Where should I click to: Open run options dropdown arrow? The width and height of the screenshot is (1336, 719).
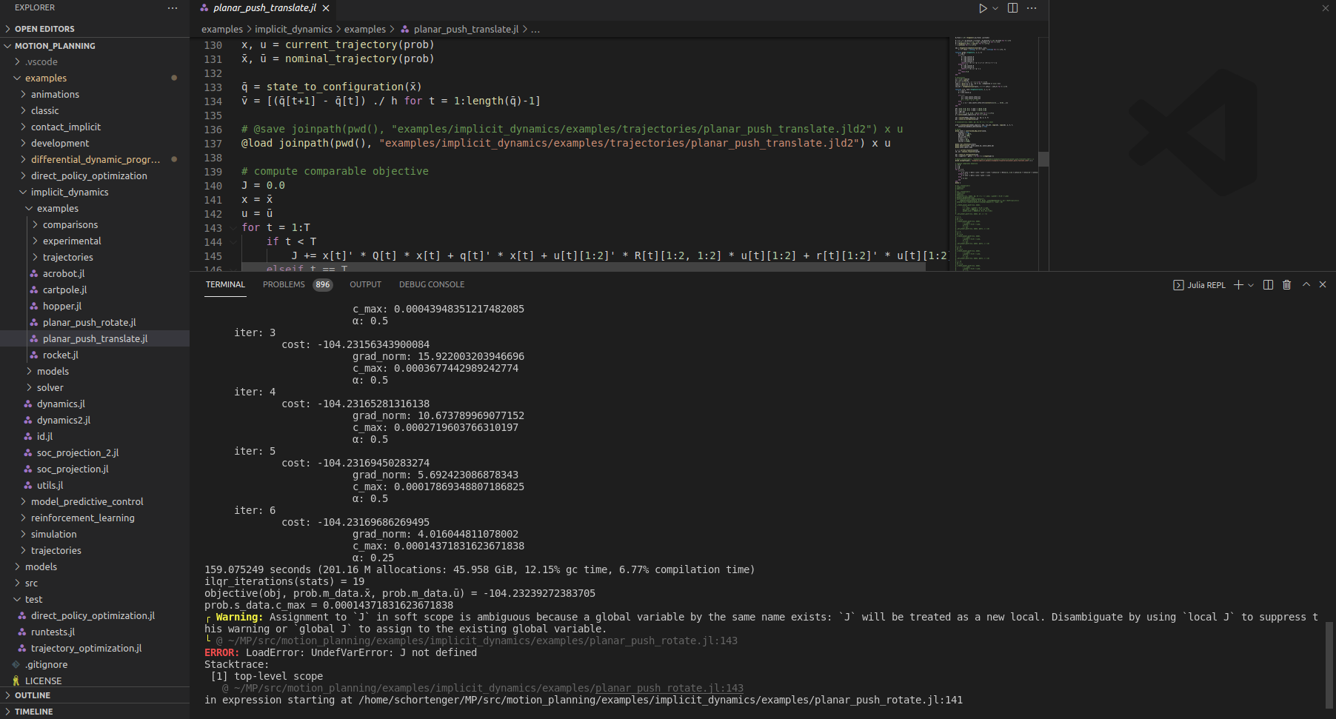point(995,8)
